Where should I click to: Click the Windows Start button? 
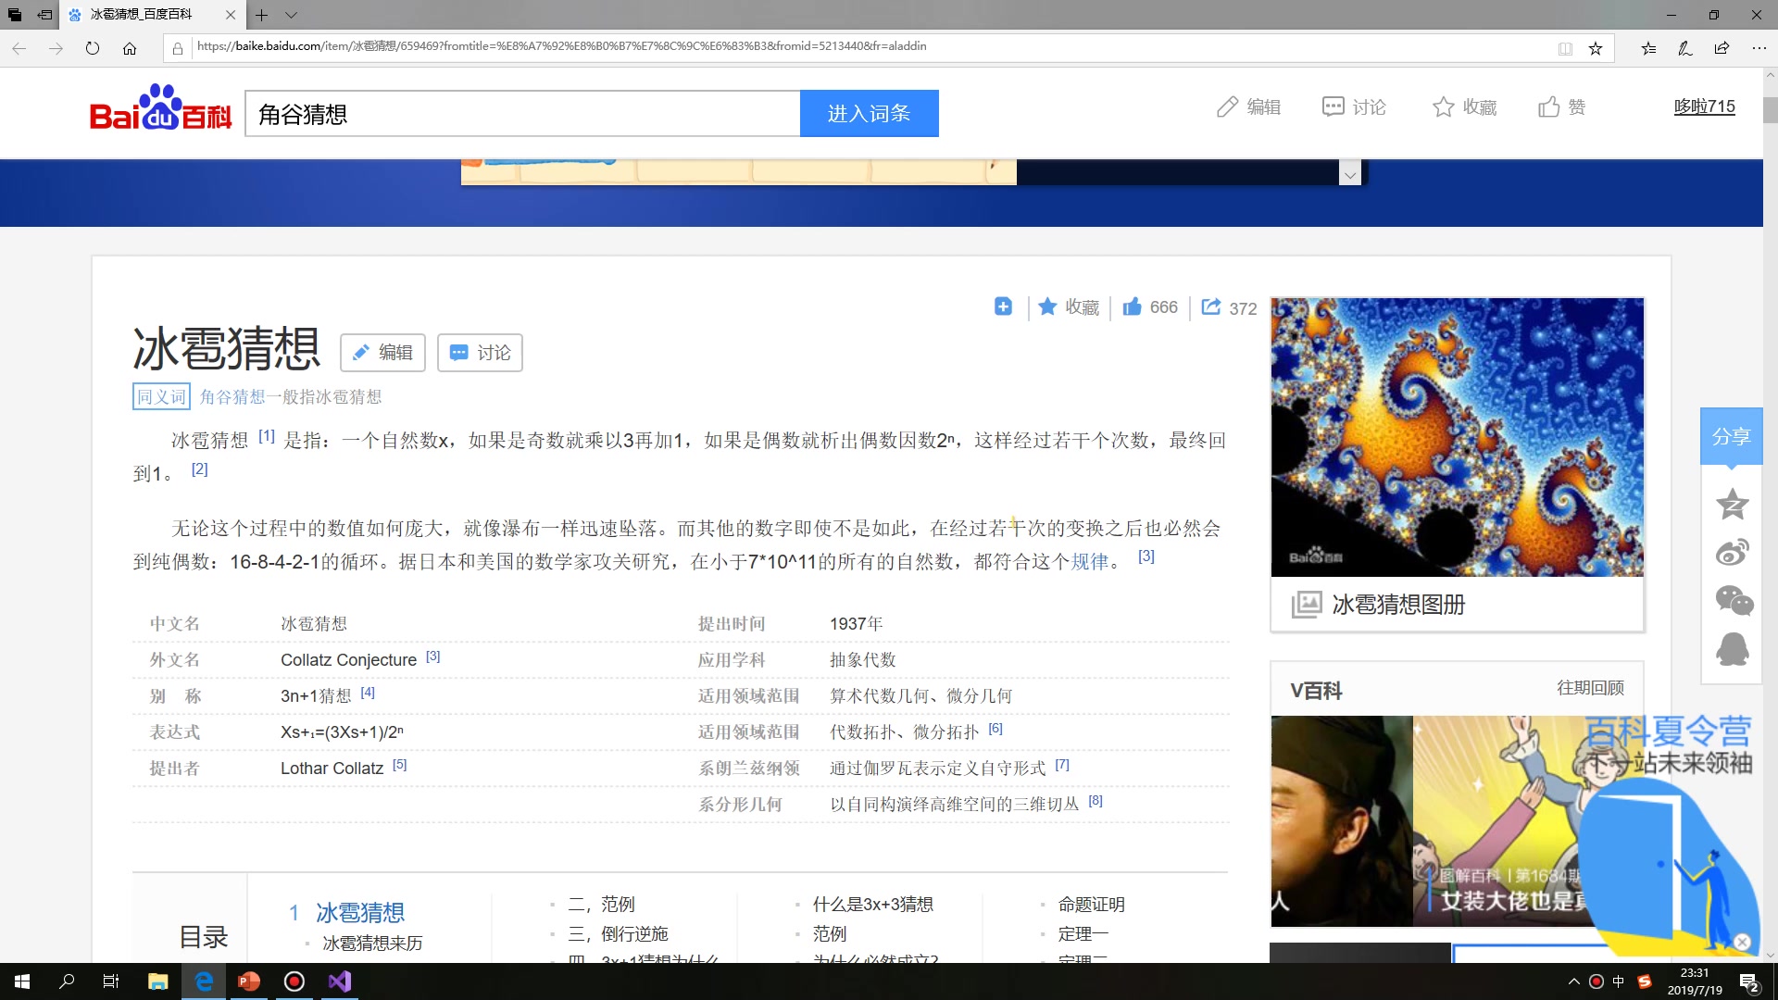click(22, 981)
